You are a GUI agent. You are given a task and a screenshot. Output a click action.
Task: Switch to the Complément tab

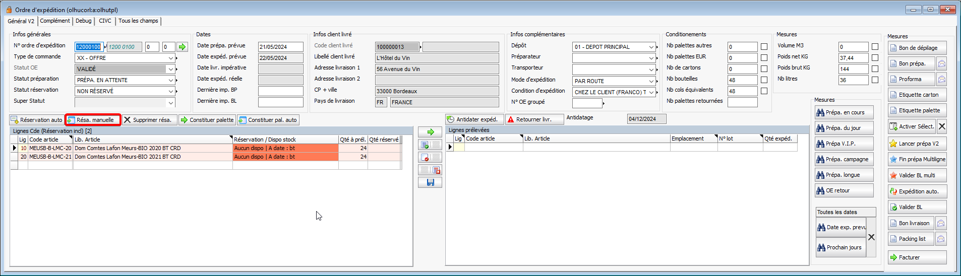[x=55, y=21]
